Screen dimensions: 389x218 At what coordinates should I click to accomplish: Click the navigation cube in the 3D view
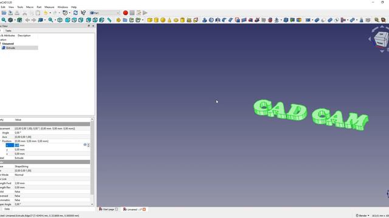coord(381,39)
